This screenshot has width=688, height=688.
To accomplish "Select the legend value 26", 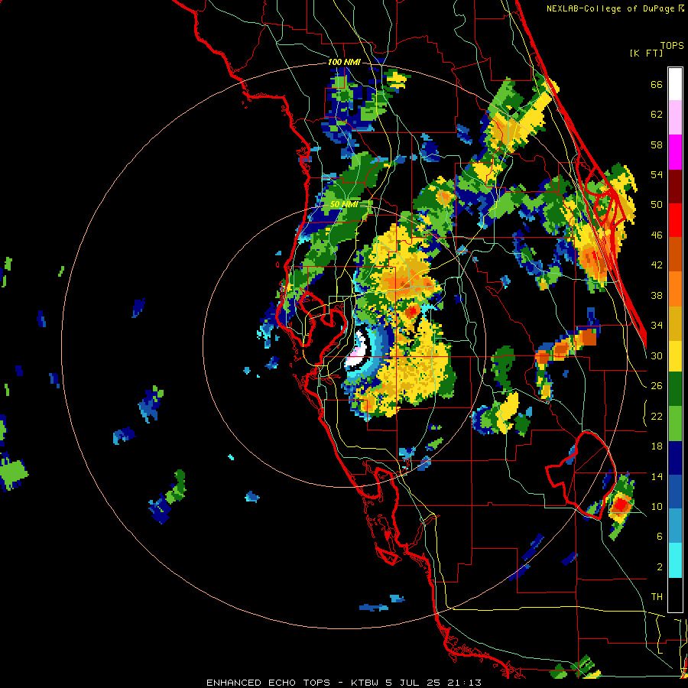I will point(657,386).
